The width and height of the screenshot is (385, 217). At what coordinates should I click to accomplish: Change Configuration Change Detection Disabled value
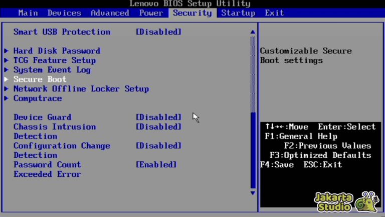(158, 146)
